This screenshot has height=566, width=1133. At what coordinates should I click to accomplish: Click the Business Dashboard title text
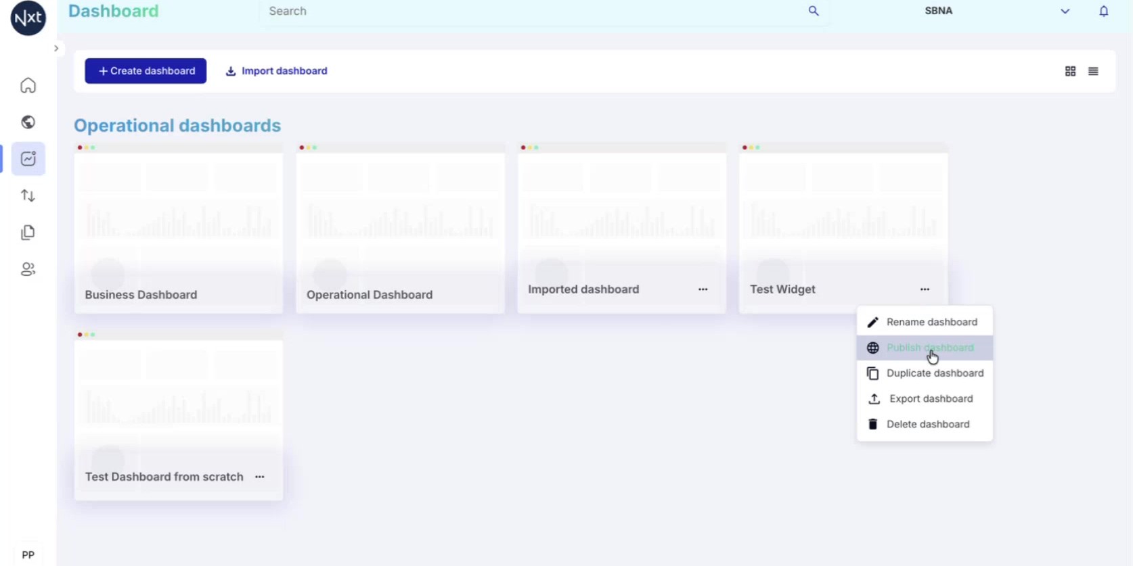point(141,295)
